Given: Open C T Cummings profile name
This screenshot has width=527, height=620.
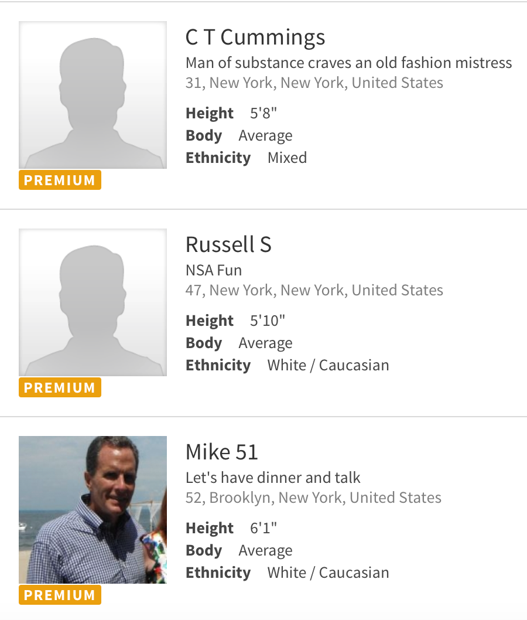Looking at the screenshot, I should tap(255, 38).
